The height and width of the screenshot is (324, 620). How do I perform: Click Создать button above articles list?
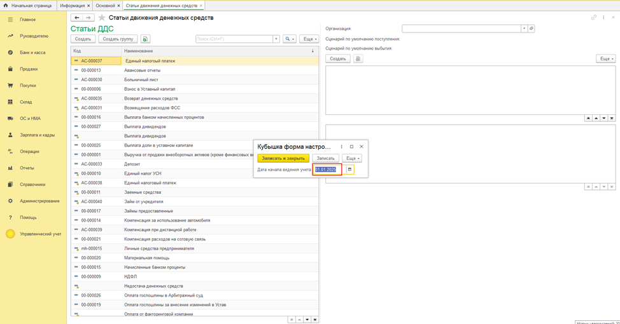pos(83,39)
